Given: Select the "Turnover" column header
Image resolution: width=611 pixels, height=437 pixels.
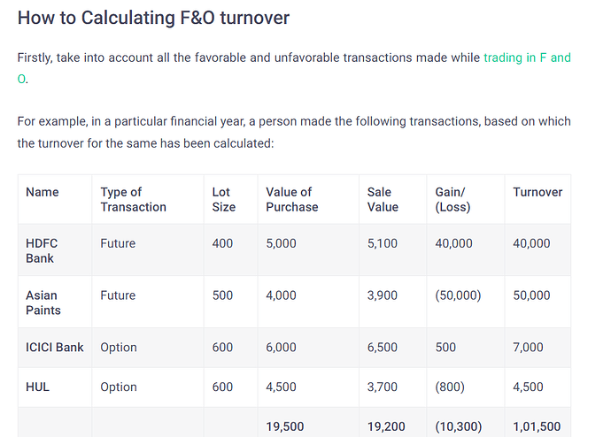Looking at the screenshot, I should pyautogui.click(x=538, y=192).
